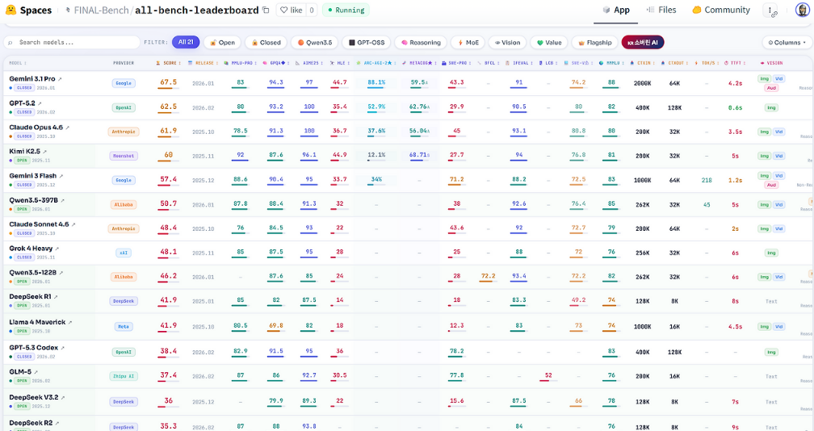The image size is (814, 431).
Task: Click the like count showing 0
Action: click(312, 10)
